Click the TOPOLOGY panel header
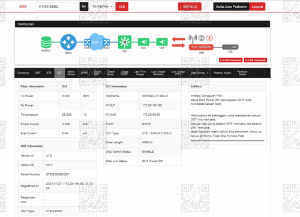This screenshot has height=217, width=300. 142,24
